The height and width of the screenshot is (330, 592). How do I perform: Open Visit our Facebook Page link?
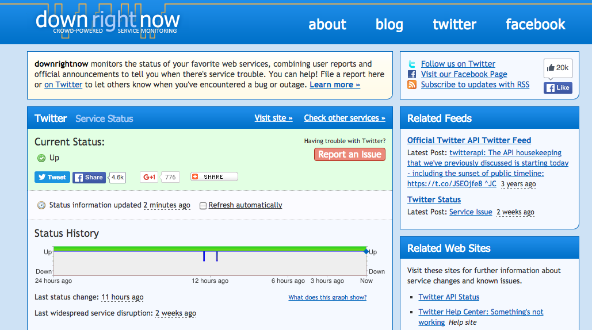click(x=464, y=74)
